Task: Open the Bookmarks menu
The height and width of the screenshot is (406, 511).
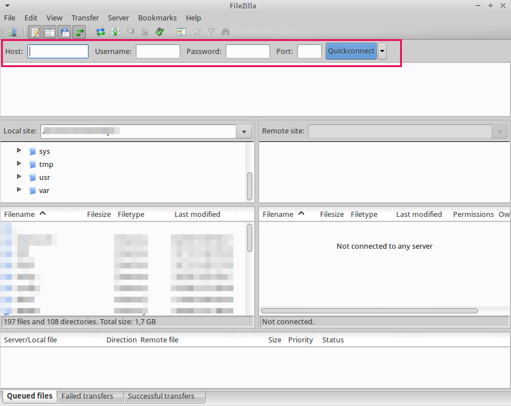Action: click(157, 18)
